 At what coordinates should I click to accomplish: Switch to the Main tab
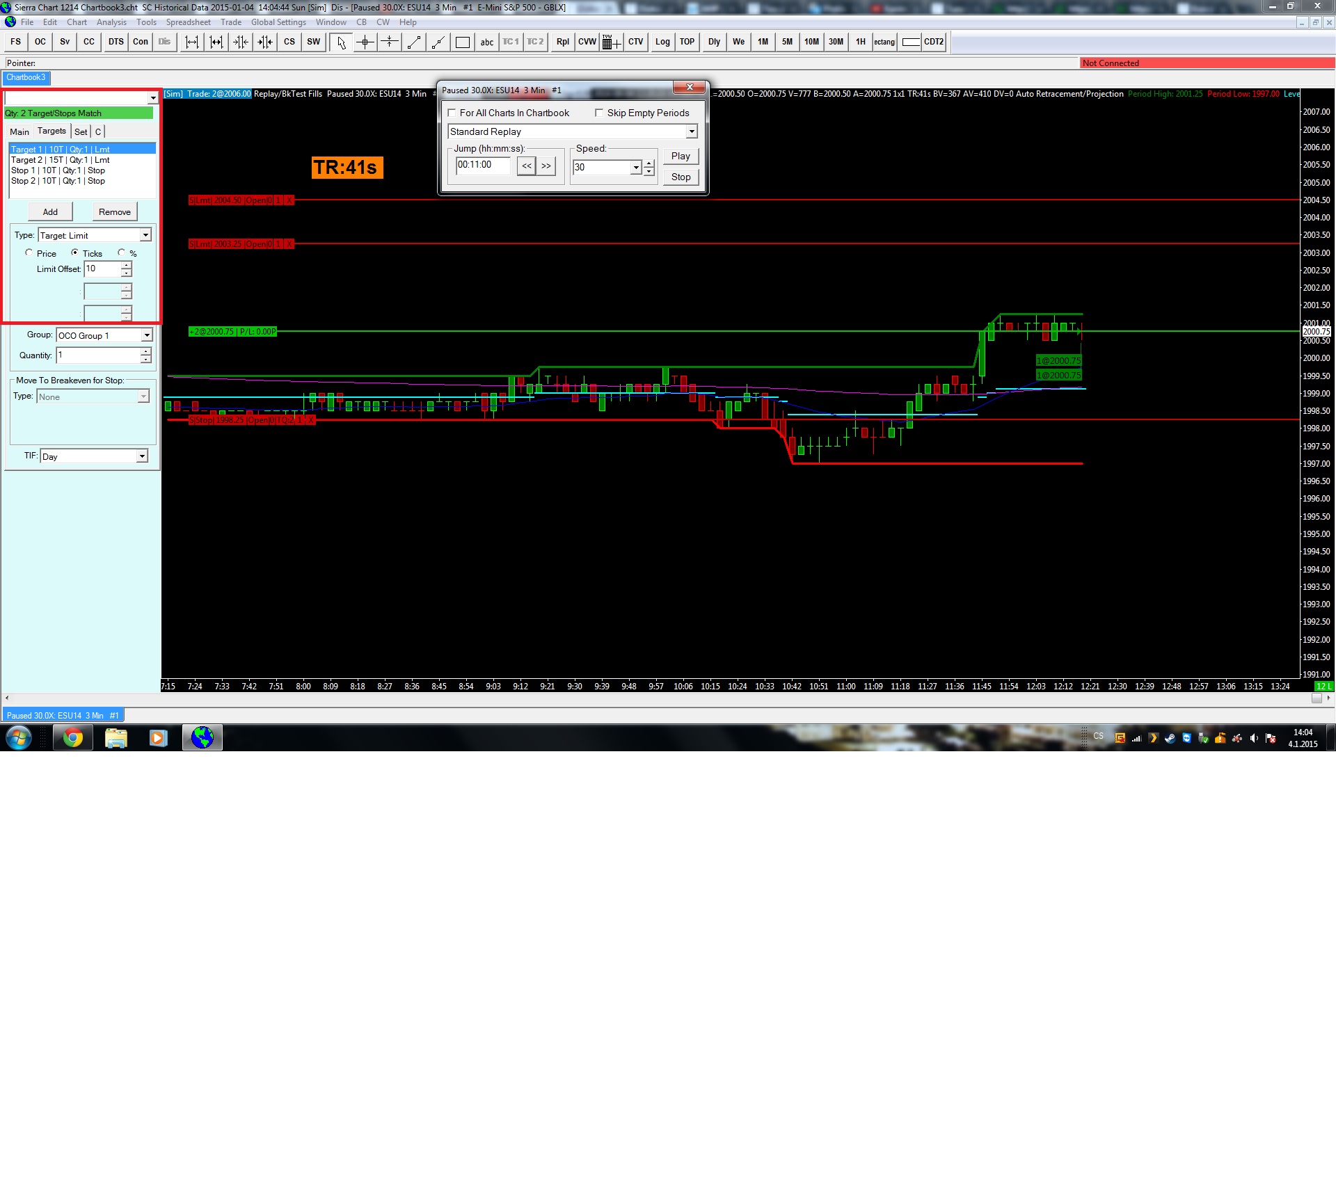pyautogui.click(x=19, y=131)
